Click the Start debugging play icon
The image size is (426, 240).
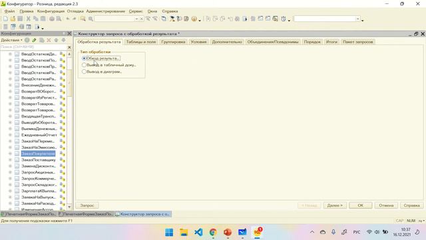(245, 19)
